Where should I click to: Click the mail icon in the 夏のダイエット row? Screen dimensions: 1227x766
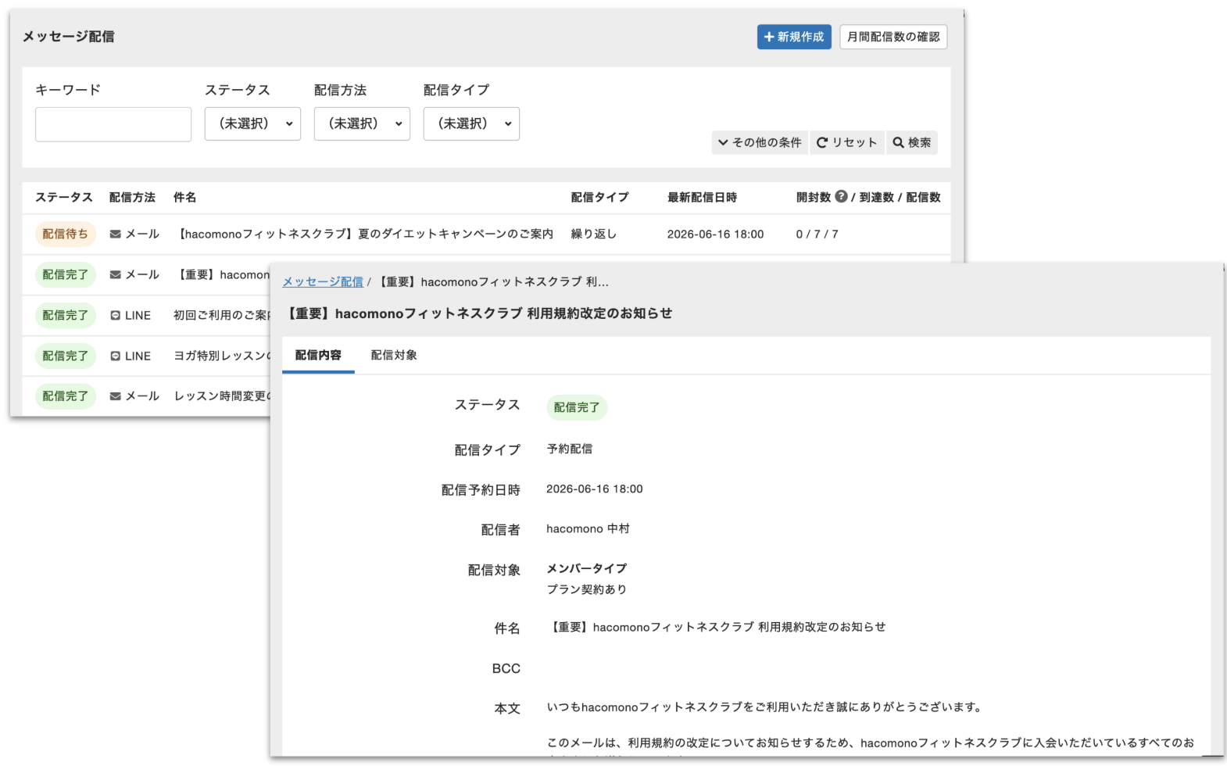(x=116, y=234)
